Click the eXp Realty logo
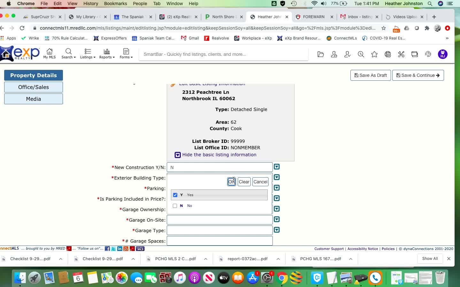460x287 pixels. click(x=20, y=54)
